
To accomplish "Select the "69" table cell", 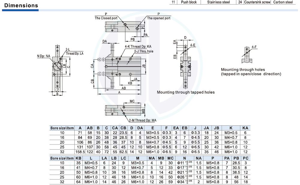I will [90, 138].
